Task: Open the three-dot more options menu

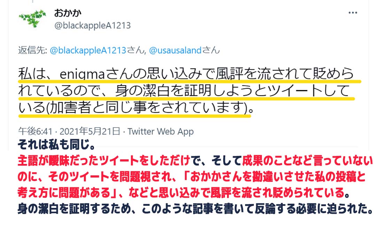Action: (353, 13)
